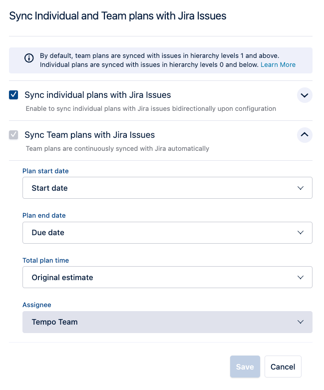Screen dimensions: 324x390
Task: Cancel the sync configuration dialog
Action: tap(283, 367)
